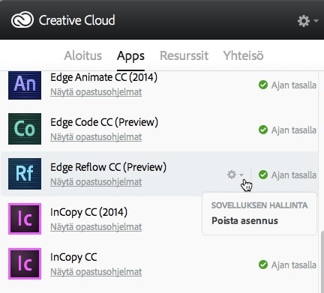The width and height of the screenshot is (324, 293).
Task: Open tutorials link under InCopy CC (2014)
Action: (96, 227)
